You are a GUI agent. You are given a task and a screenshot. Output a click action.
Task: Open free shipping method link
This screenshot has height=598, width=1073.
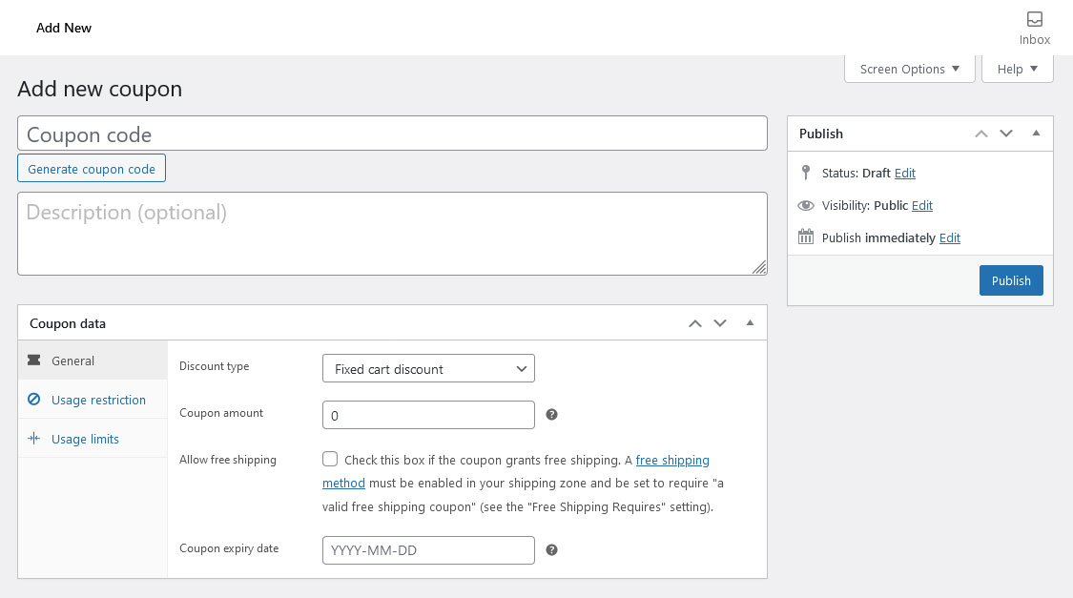pos(672,461)
